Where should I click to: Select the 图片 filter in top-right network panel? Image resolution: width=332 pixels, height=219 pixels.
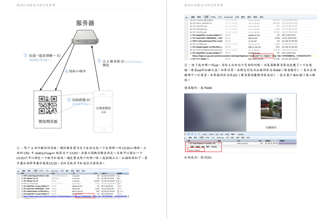[243, 17]
